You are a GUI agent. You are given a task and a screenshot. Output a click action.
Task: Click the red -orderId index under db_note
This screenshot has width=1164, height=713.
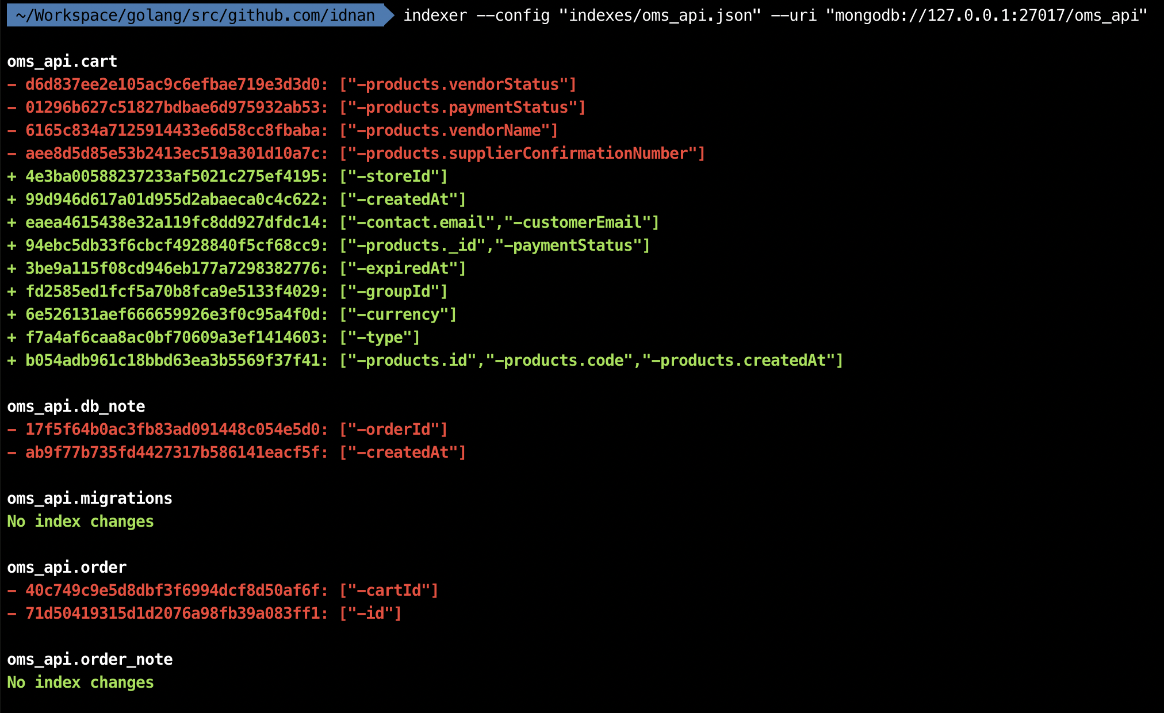(x=393, y=430)
